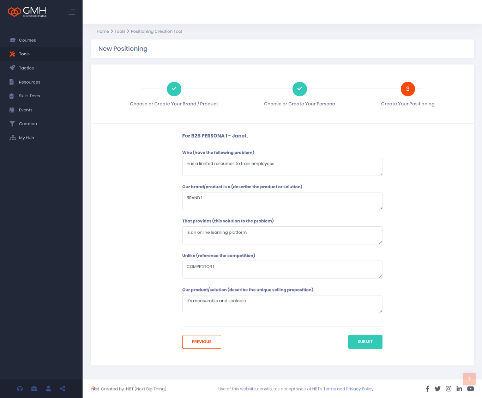This screenshot has height=398, width=482.
Task: Click the Tactics rocket icon
Action: [12, 68]
